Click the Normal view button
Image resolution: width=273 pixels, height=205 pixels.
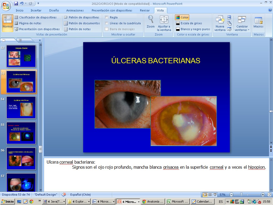8,23
